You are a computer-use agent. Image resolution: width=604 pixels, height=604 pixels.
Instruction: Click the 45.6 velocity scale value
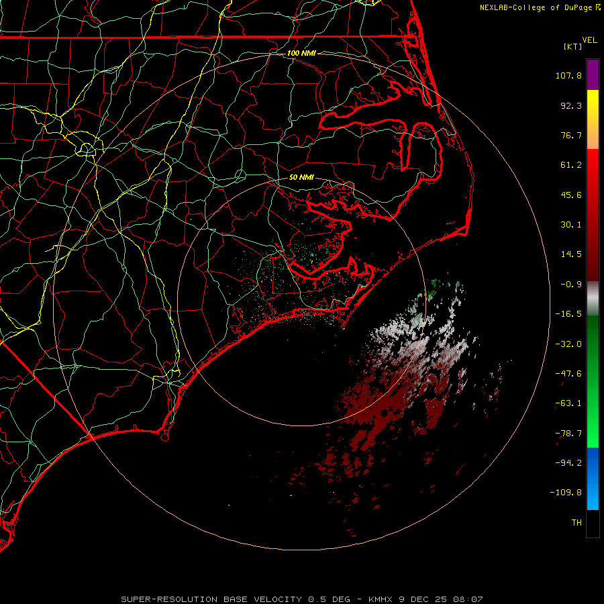[x=571, y=195]
